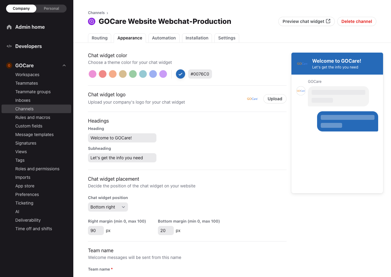Open App store in sidebar

[36, 186]
